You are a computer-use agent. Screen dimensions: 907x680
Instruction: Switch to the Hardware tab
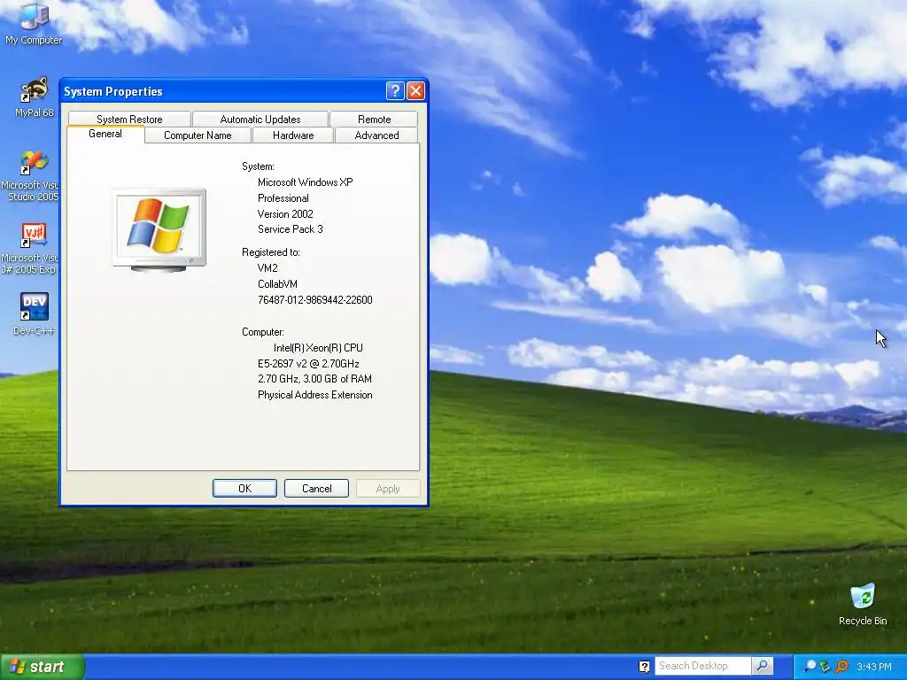[293, 135]
